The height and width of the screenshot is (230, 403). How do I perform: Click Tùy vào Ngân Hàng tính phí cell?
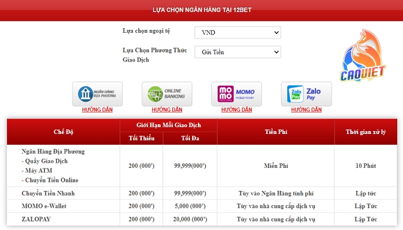[276, 193]
